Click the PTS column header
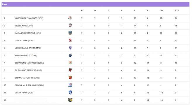Viewport: 193px width, 105px height. 177,10
